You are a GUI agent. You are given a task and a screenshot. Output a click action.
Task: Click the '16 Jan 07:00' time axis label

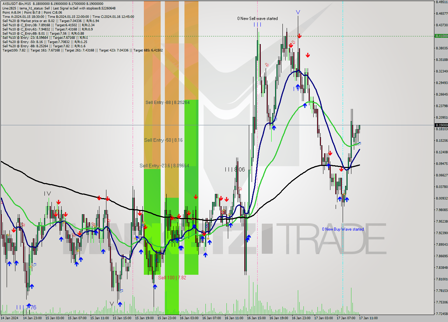click(x=211, y=318)
